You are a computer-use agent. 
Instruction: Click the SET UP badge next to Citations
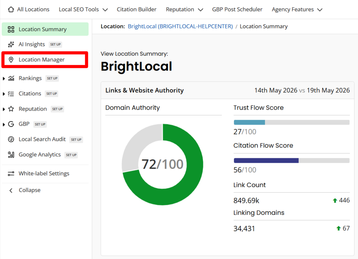tap(52, 94)
